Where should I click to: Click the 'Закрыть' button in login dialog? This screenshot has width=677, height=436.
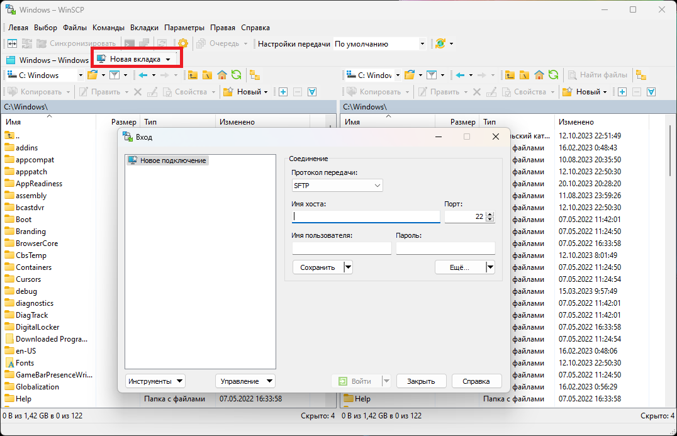(x=421, y=381)
